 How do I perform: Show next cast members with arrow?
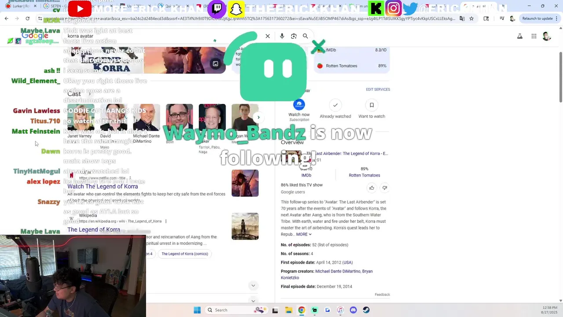point(258,118)
